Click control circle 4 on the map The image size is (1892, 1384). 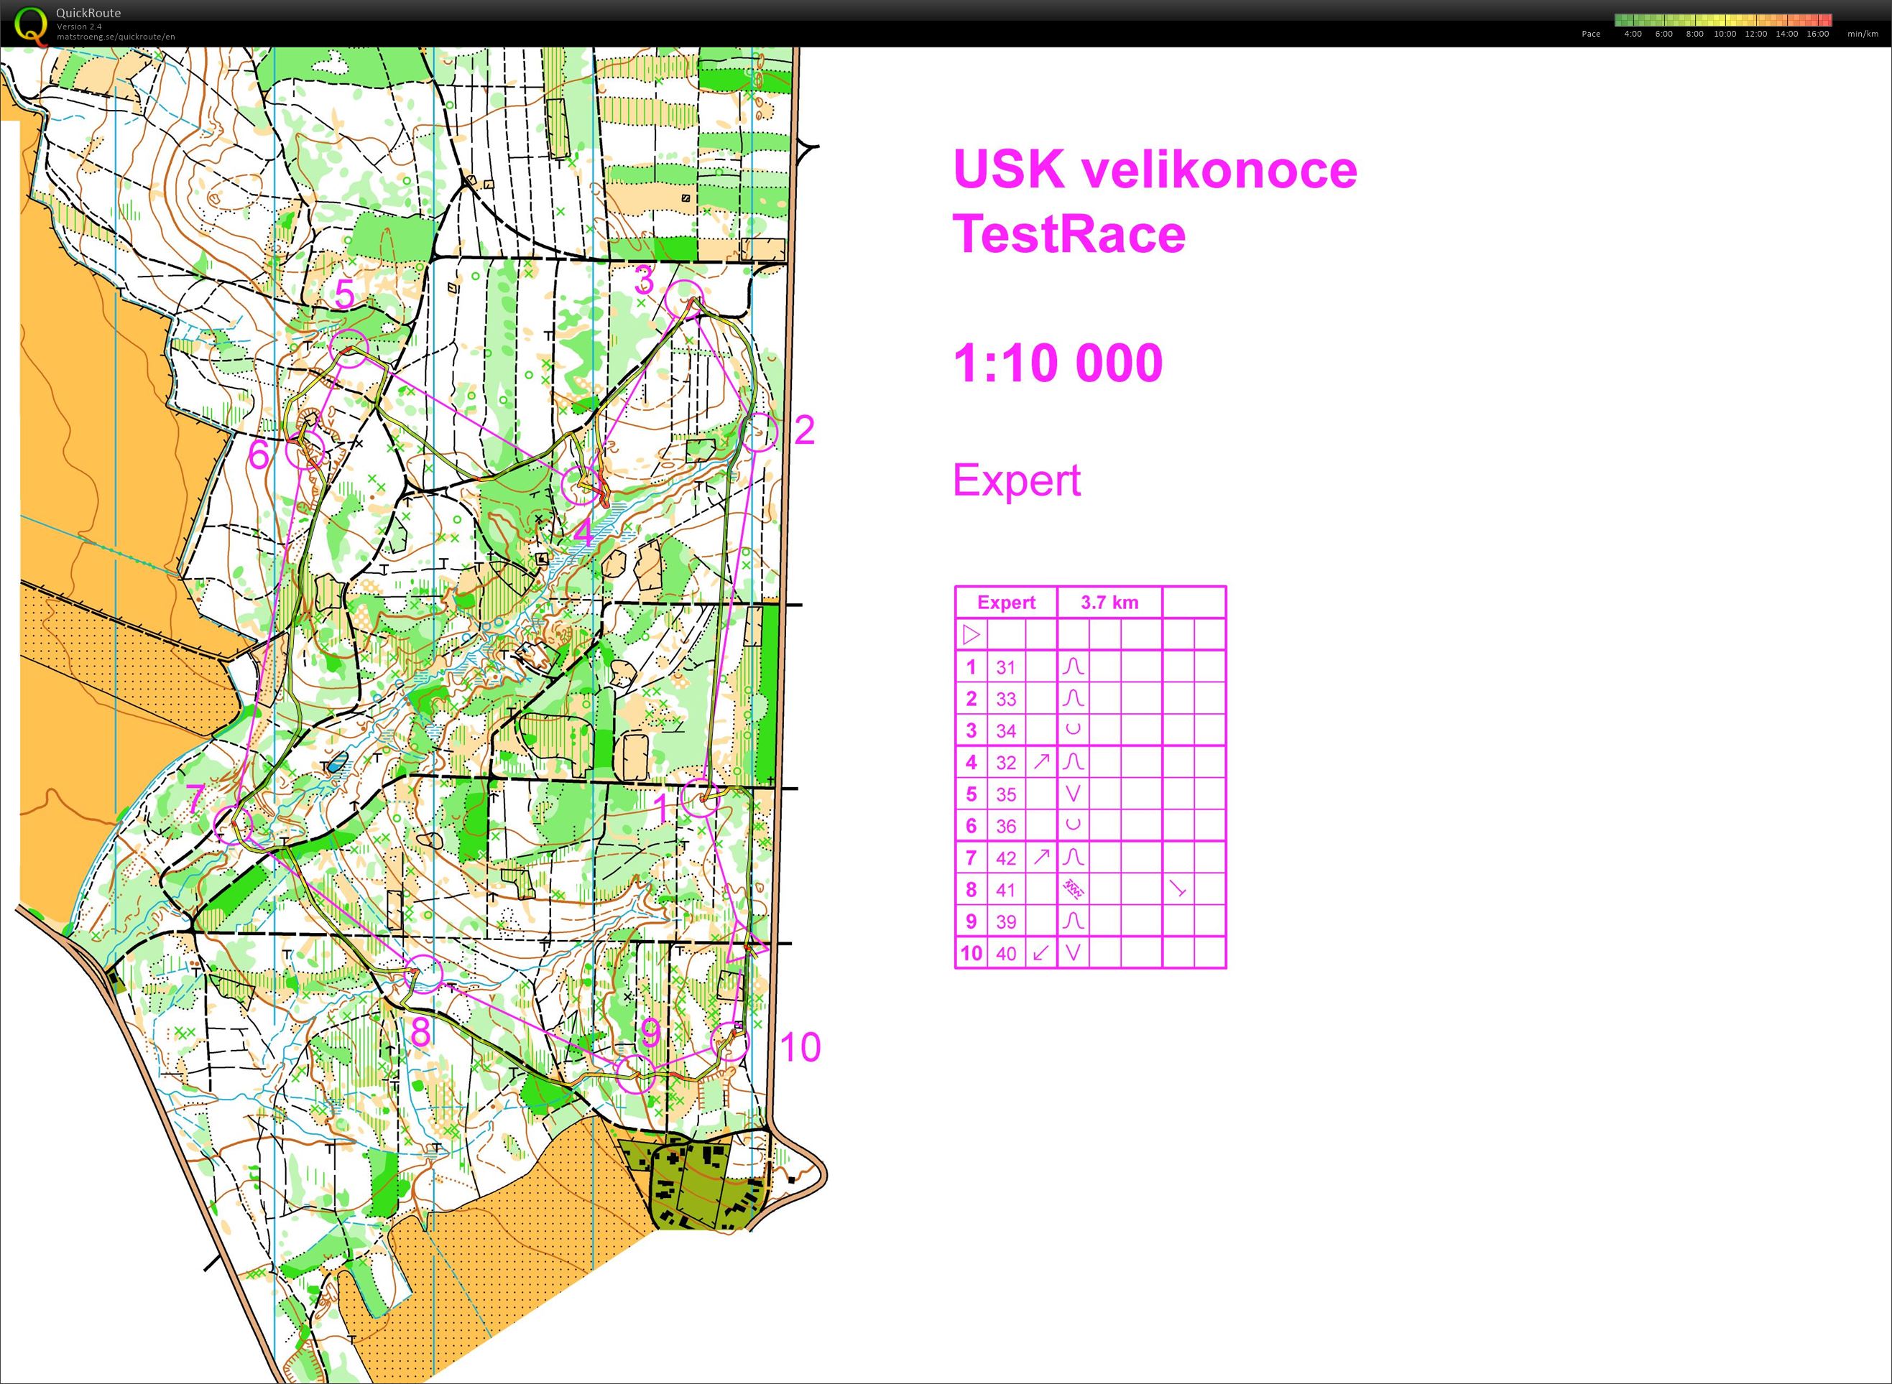click(580, 486)
